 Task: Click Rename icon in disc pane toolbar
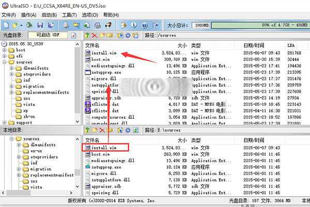pos(110,35)
